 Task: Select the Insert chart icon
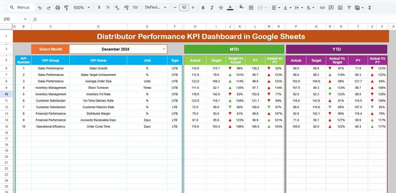click(340, 7)
